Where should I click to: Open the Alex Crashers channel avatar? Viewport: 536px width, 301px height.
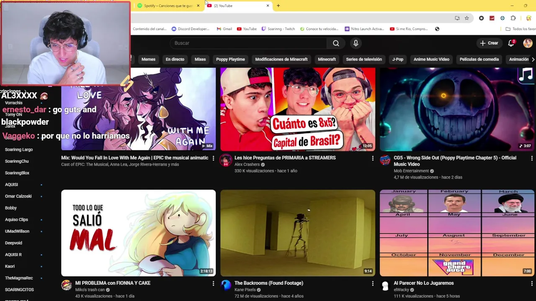226,160
